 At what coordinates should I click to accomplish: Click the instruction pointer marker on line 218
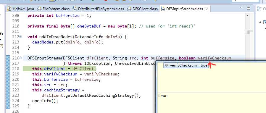(8, 69)
